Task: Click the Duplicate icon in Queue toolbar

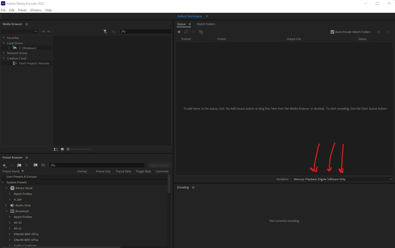Action: [x=201, y=32]
